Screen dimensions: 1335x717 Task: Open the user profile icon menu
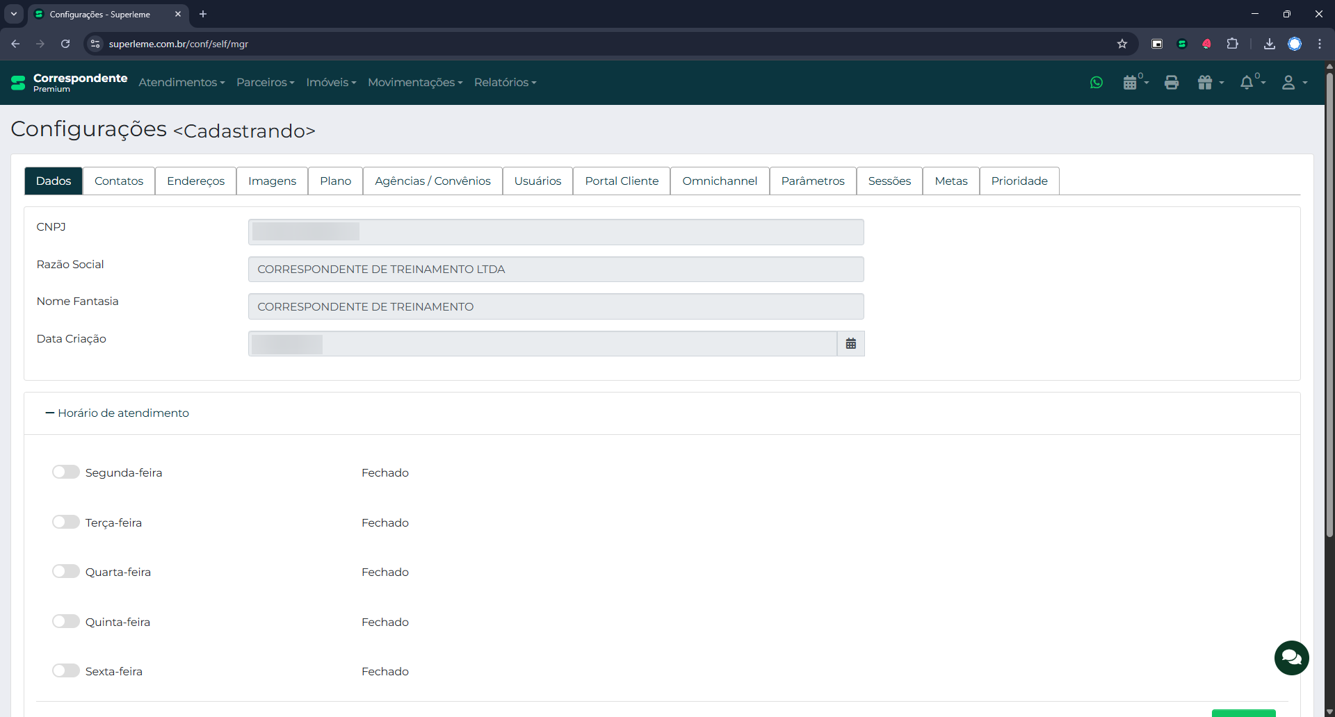pyautogui.click(x=1288, y=83)
